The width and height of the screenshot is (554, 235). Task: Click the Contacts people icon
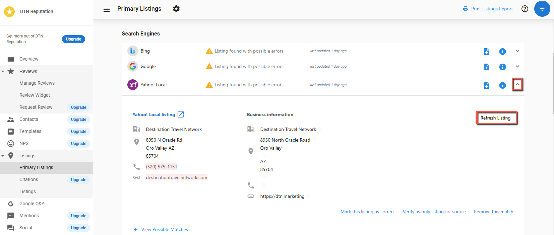click(11, 120)
